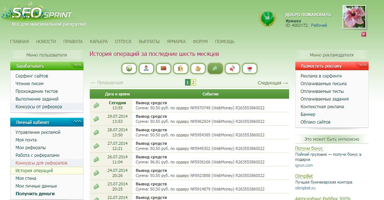The height and width of the screenshot is (200, 384).
Task: Open the ОТПУСК menu item
Action: 123,42
